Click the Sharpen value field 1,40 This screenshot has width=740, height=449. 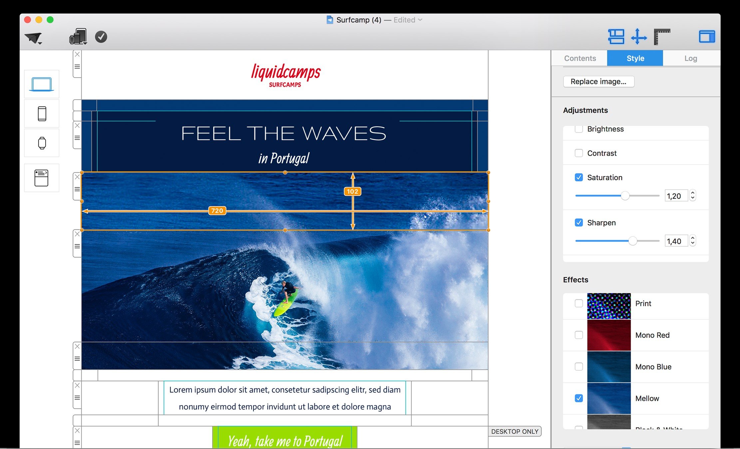point(676,241)
